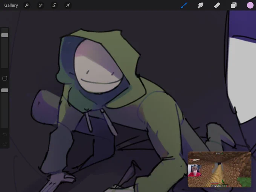Tap the Undo arrow in sidebar
The width and height of the screenshot is (256, 192).
pos(5,134)
